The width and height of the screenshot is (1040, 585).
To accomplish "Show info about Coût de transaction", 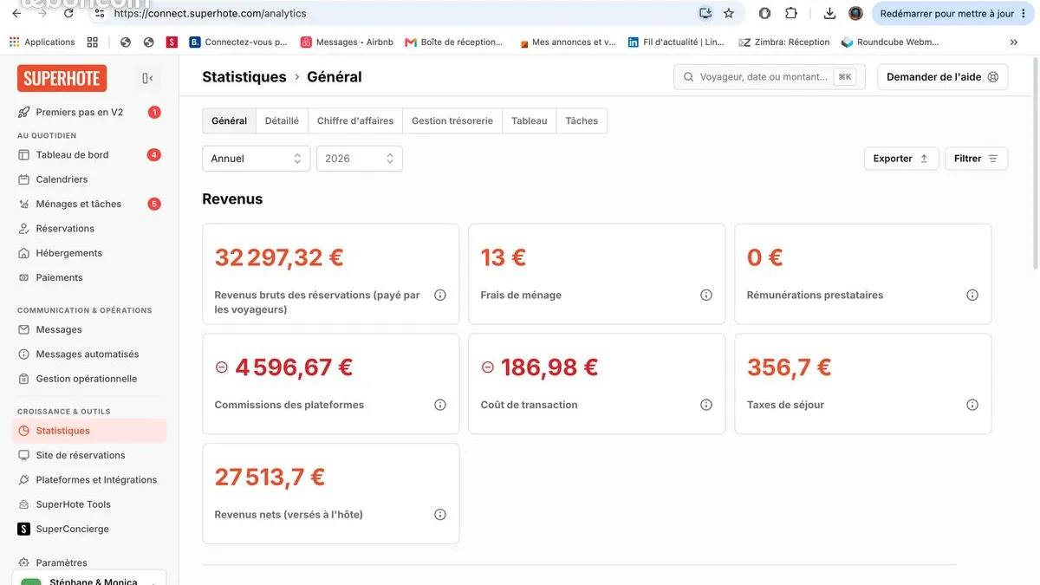I will [706, 405].
